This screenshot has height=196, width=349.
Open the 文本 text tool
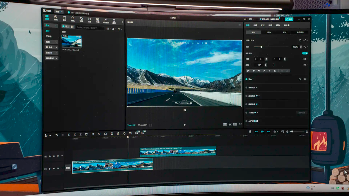[64, 18]
